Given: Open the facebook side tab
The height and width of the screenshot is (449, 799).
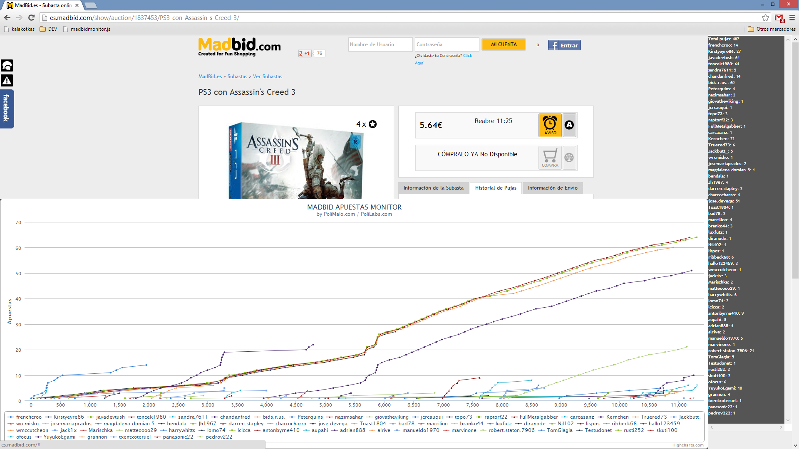Looking at the screenshot, I should coord(7,109).
